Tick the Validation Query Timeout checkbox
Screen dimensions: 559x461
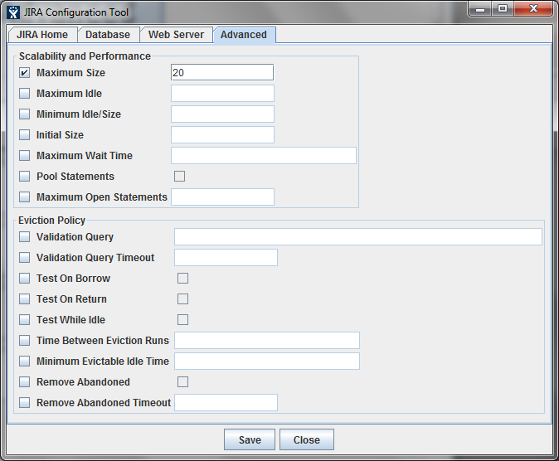click(x=24, y=257)
